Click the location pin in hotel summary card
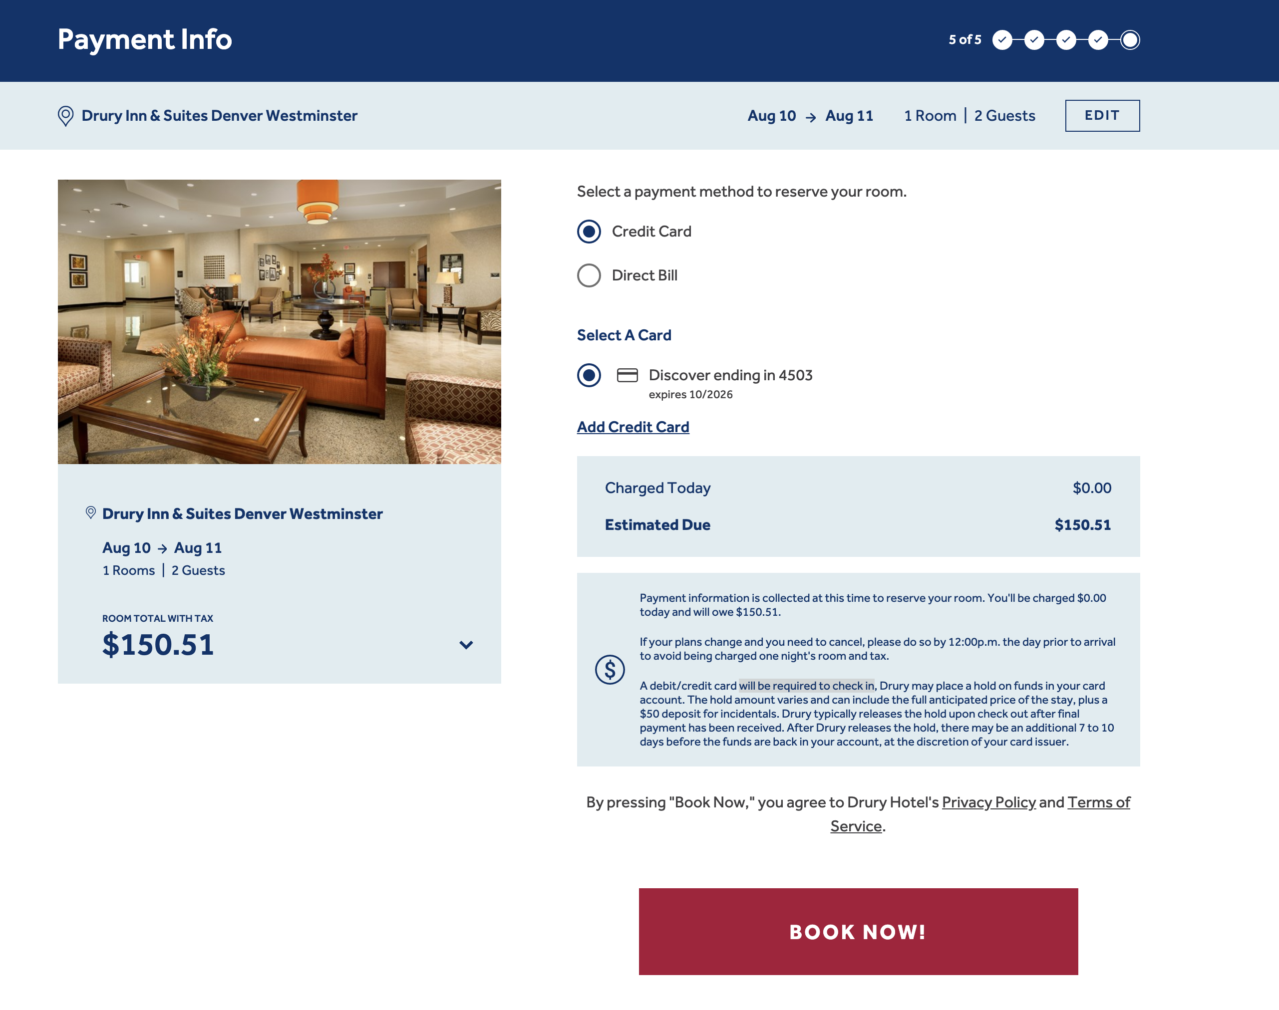The width and height of the screenshot is (1279, 1010). 90,512
